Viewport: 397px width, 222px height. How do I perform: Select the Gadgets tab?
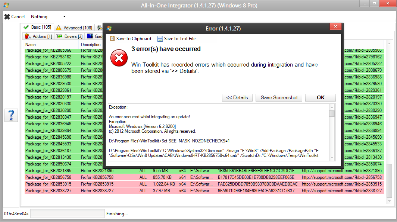coord(94,36)
